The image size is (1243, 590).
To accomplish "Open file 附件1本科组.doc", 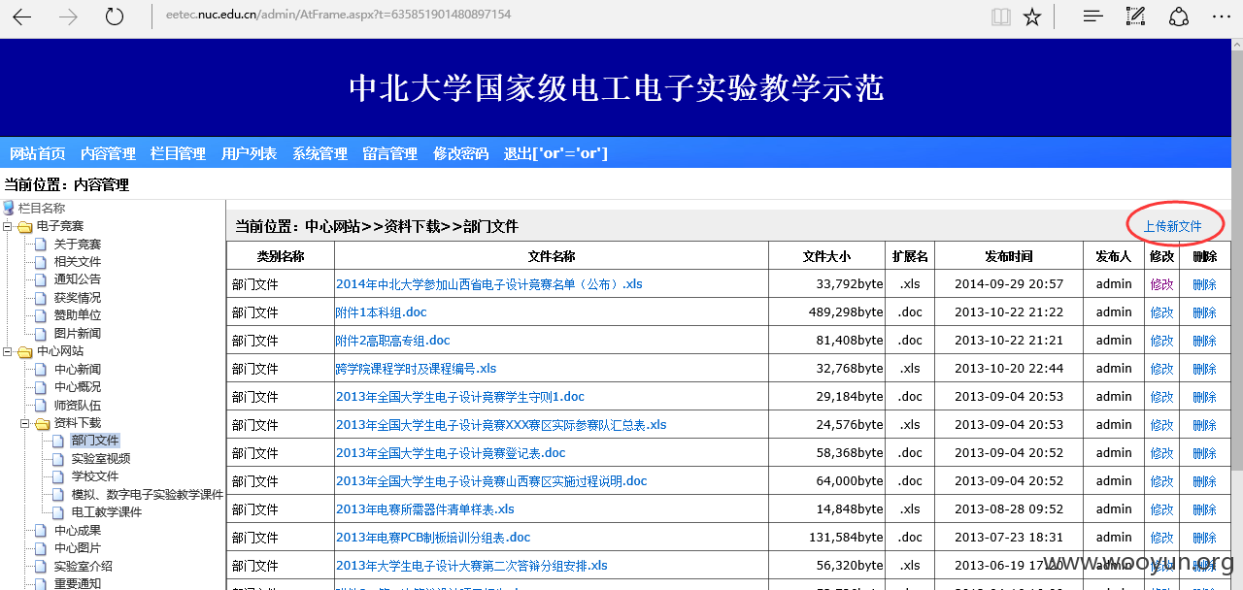I will [382, 312].
